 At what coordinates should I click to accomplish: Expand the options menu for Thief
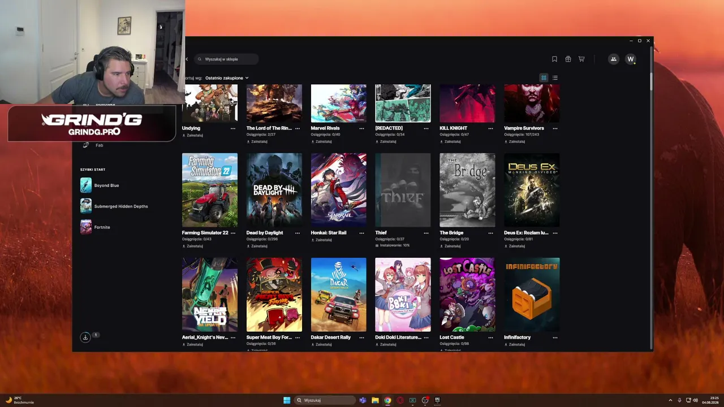(426, 233)
